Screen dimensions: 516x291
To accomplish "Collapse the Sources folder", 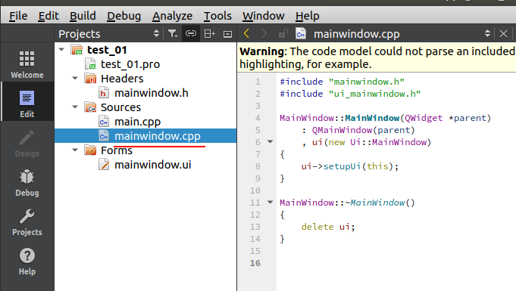I will pos(75,107).
